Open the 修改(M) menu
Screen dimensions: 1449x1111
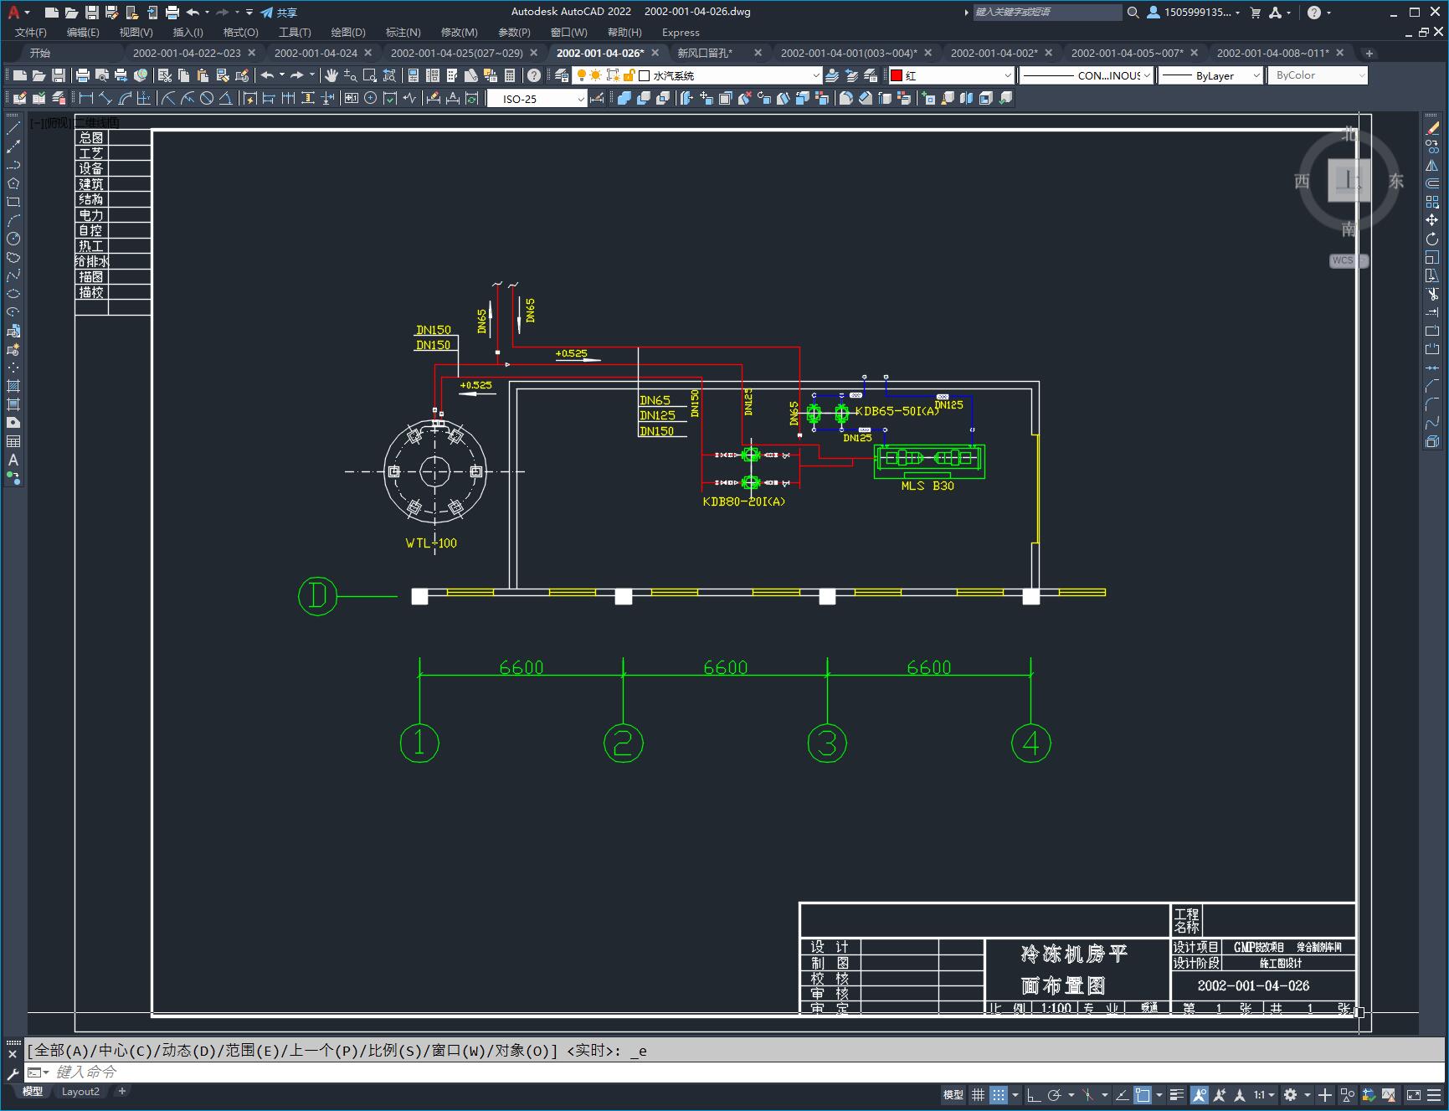[459, 32]
